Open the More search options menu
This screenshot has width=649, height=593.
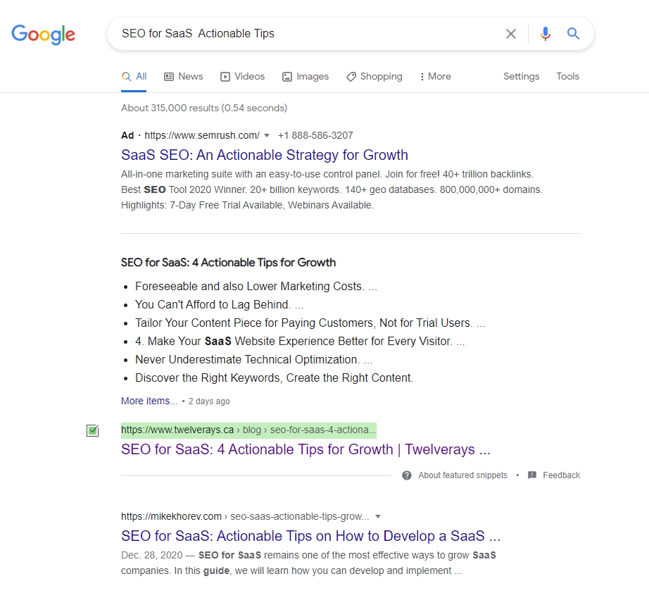435,76
